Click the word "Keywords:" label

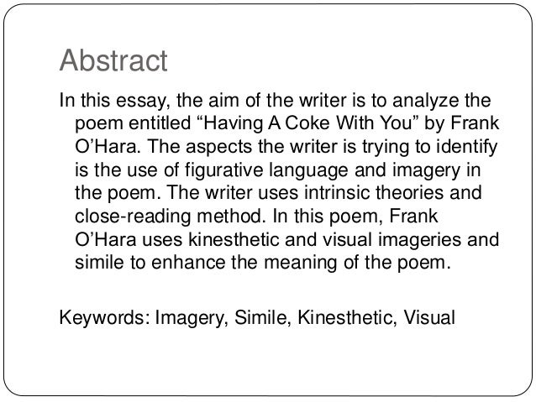click(105, 317)
